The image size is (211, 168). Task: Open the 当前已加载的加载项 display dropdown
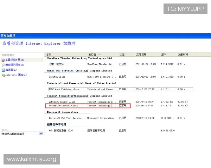click(22, 134)
